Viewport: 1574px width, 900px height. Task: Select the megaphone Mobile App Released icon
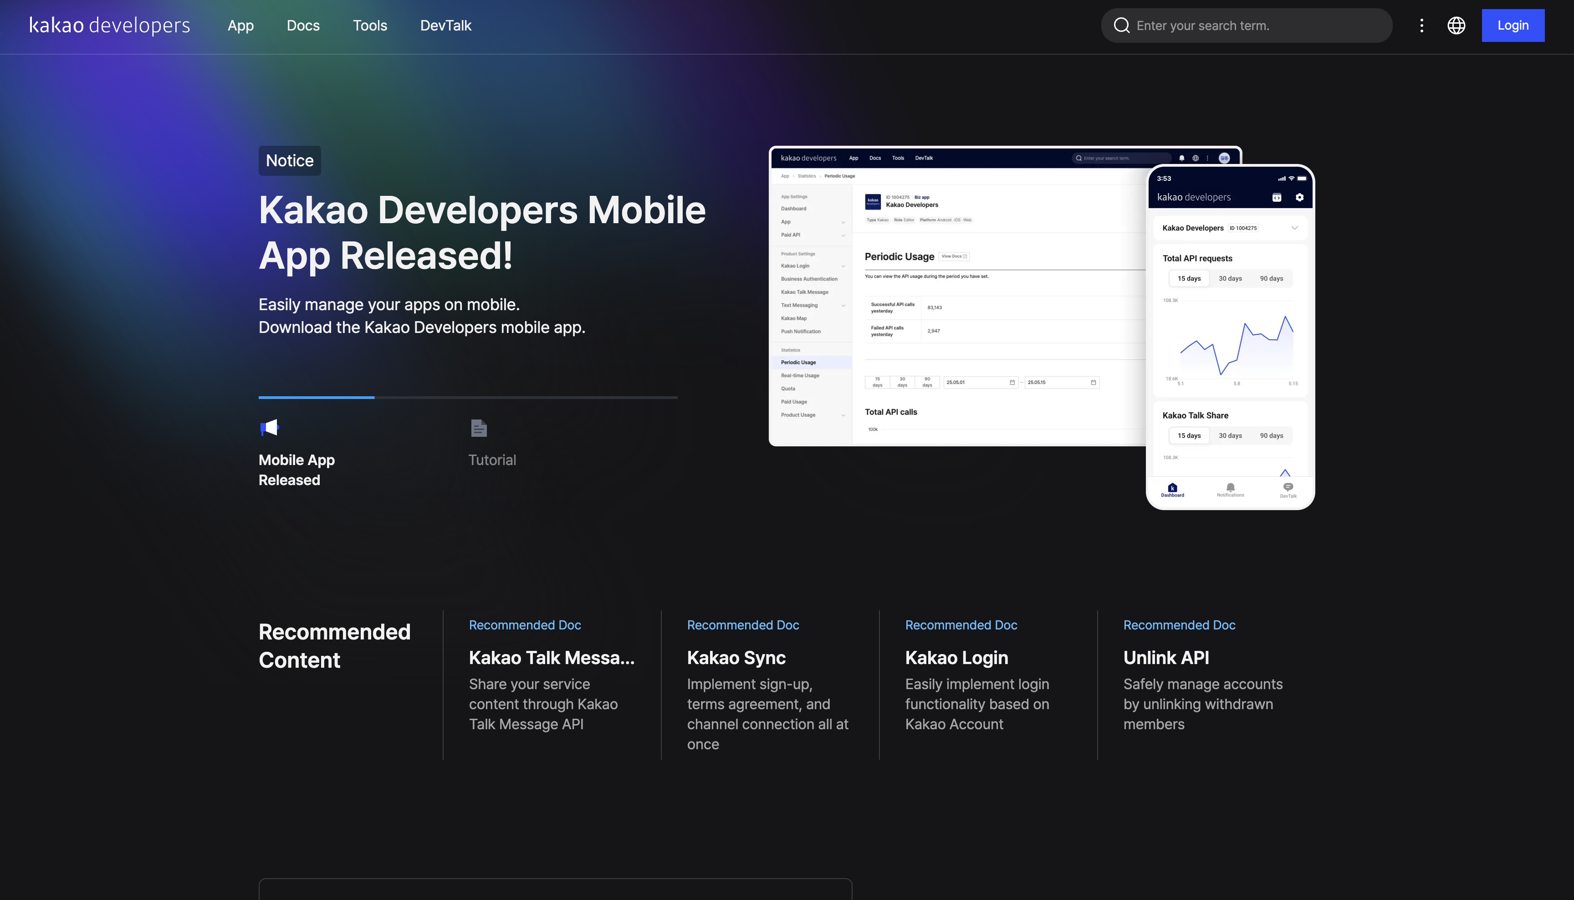tap(270, 427)
